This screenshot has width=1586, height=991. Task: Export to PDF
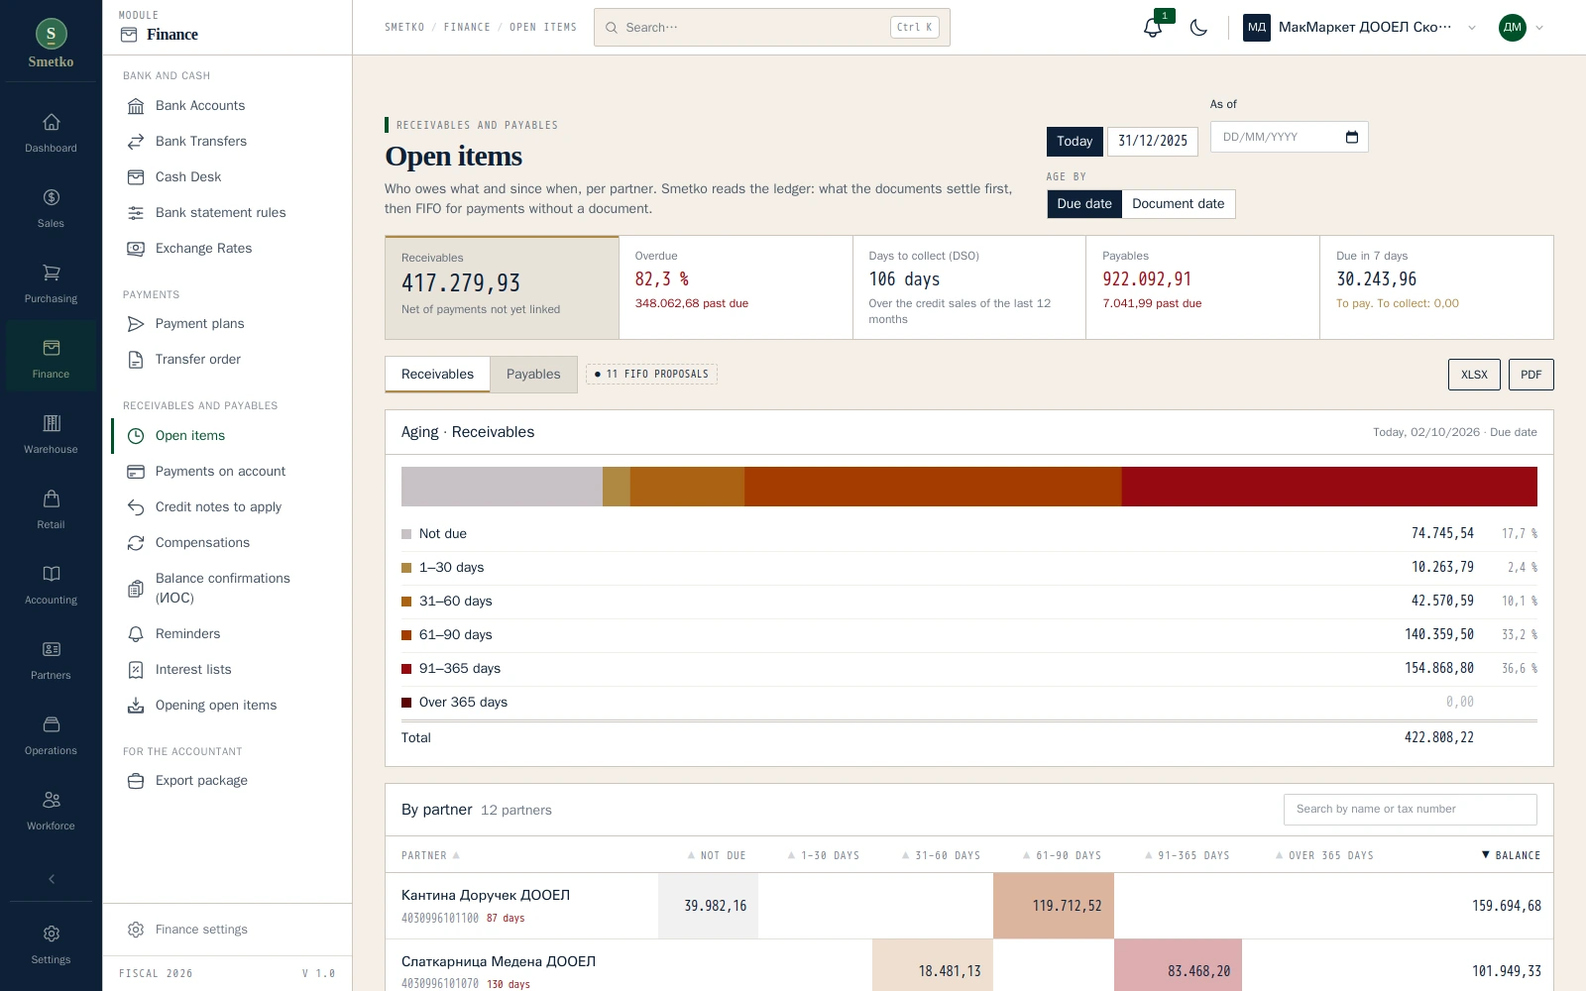(x=1531, y=375)
